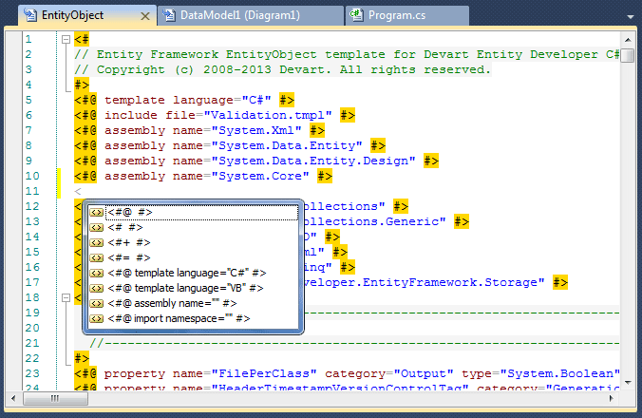The width and height of the screenshot is (642, 418).
Task: Click snippet icon beside template VB entry
Action: point(97,288)
